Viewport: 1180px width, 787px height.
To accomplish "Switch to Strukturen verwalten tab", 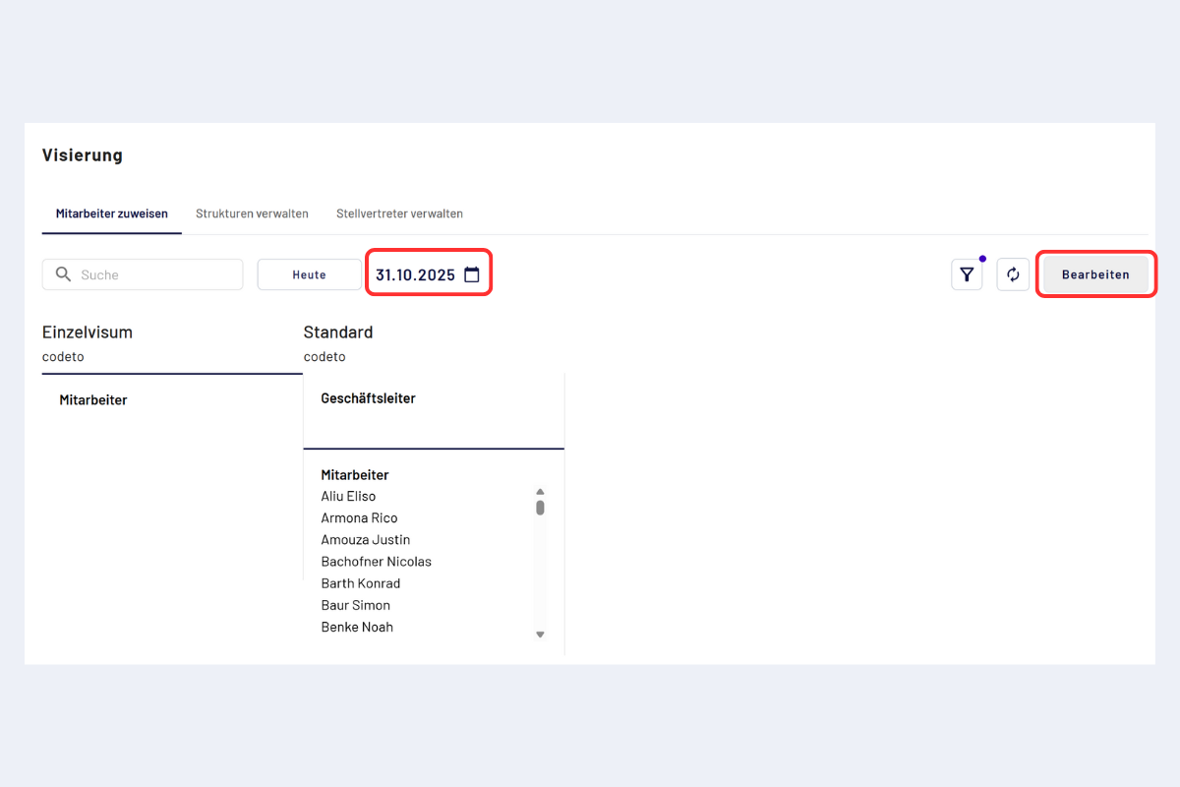I will click(x=252, y=213).
